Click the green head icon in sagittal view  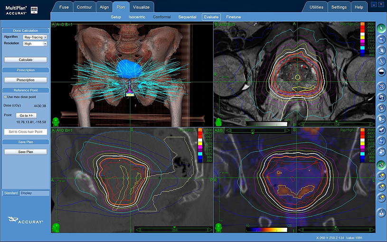click(x=56, y=228)
